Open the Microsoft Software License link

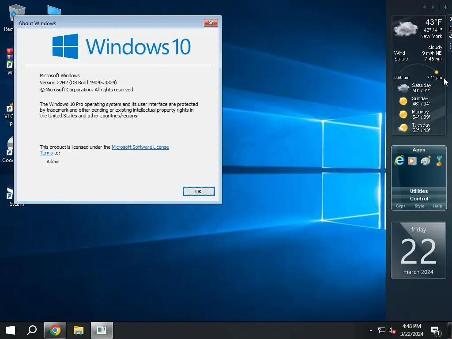[x=140, y=147]
